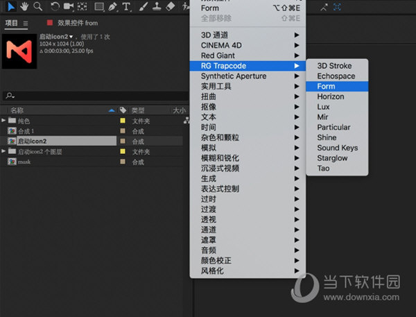Select the Rectangle shape tool

(99, 7)
